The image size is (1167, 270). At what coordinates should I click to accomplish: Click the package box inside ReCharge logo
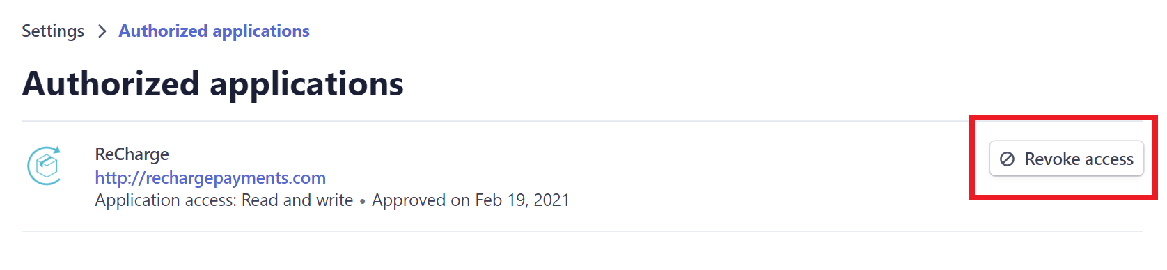pyautogui.click(x=46, y=166)
